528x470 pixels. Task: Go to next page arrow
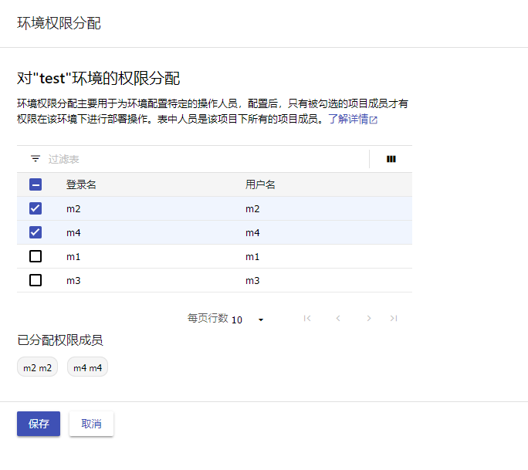(369, 318)
